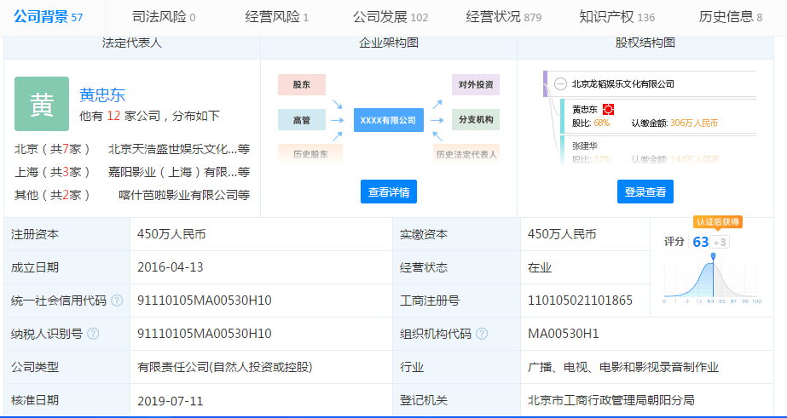Screen dimensions: 787x418
Task: Click the 黄 avatar of the legal representative
Action: click(42, 104)
